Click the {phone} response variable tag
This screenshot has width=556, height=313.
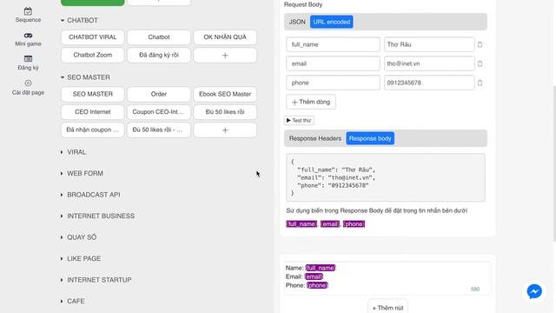point(354,224)
